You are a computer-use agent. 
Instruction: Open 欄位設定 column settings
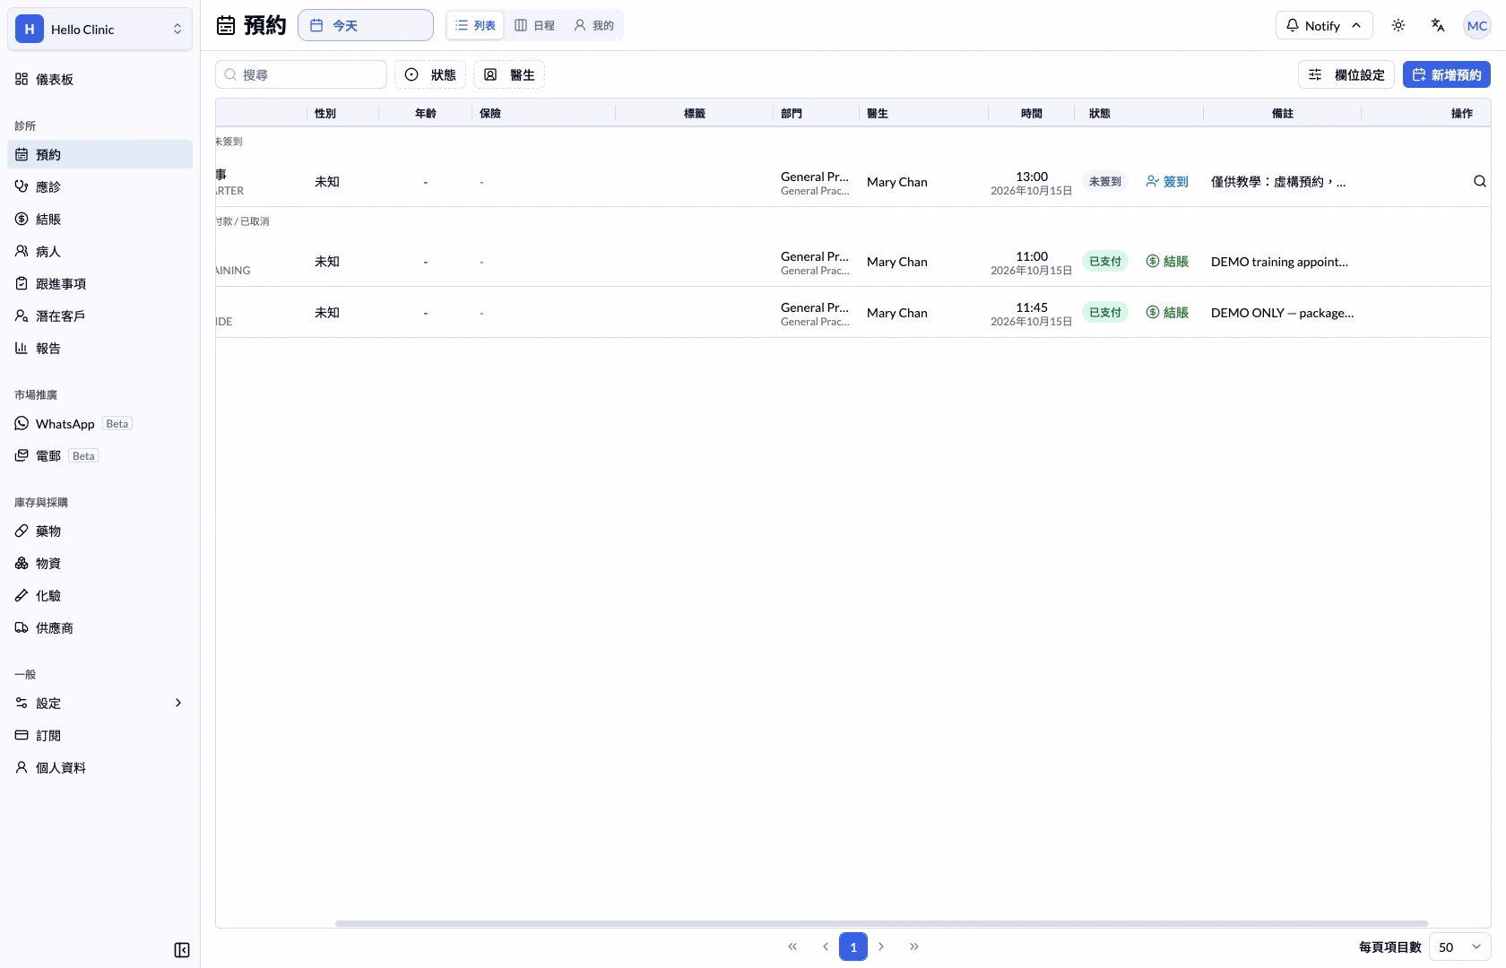(x=1346, y=74)
